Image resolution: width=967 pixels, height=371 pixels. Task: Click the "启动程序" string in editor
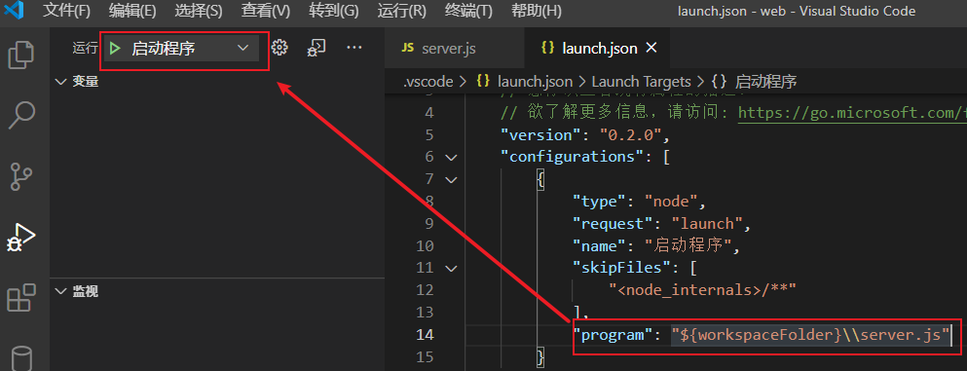pyautogui.click(x=688, y=246)
